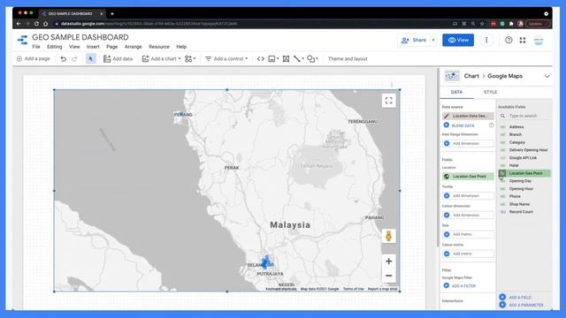
Task: Open the File menu
Action: 36,47
